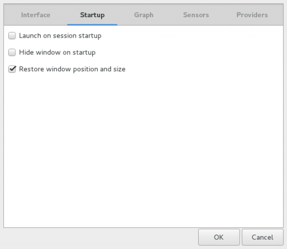Click the word 'Launch' in the first option

[x=30, y=35]
